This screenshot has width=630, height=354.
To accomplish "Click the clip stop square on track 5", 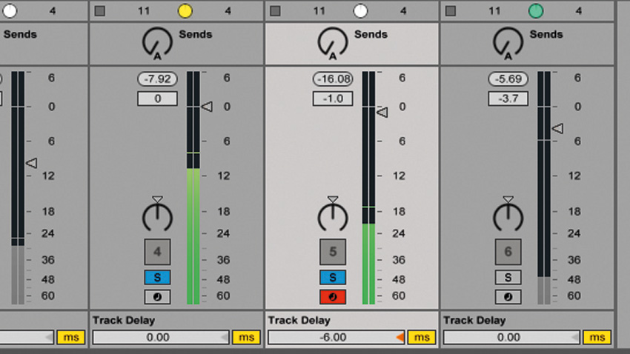I will point(275,11).
